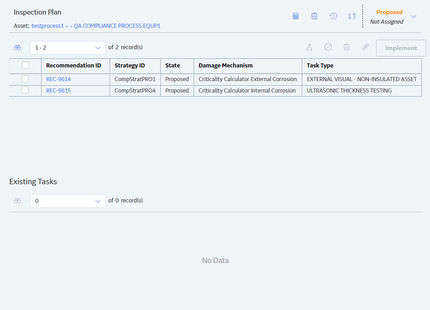
Task: Open the REC-9614 recommendation link
Action: 58,79
